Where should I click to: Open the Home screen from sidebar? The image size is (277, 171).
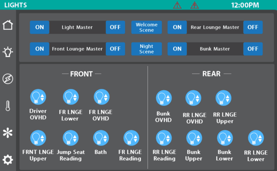[x=8, y=25]
